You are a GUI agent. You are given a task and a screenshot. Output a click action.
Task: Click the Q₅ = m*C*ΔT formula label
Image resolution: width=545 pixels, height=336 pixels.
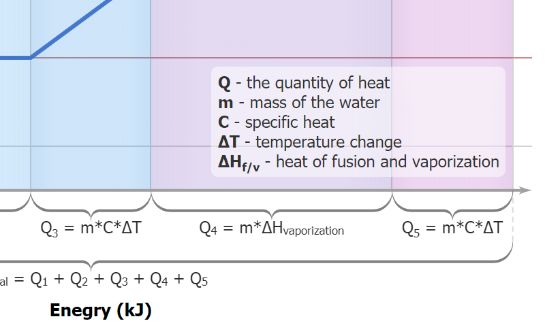point(452,228)
